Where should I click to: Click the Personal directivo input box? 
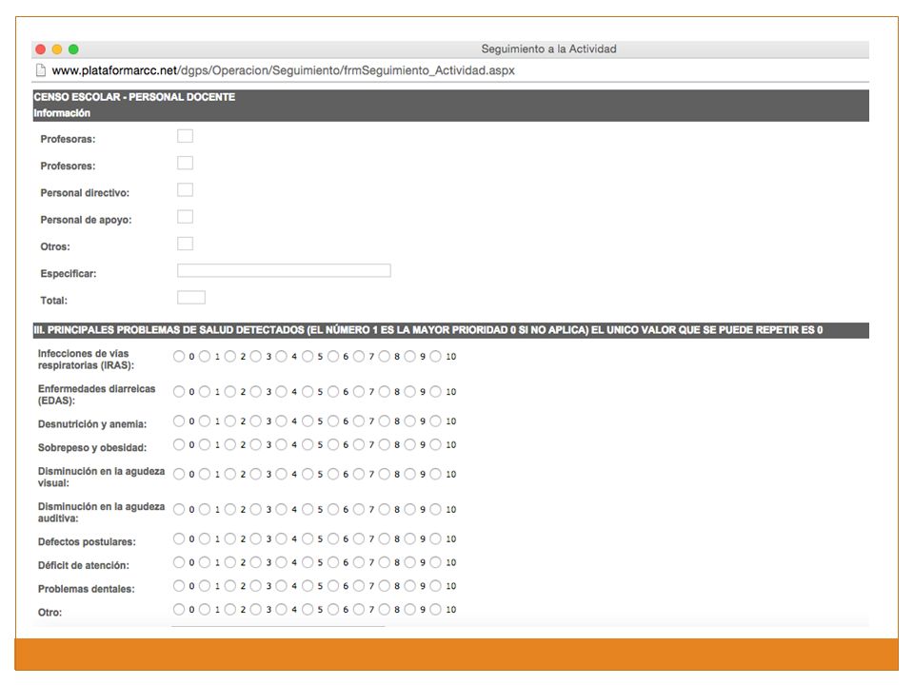[x=185, y=189]
